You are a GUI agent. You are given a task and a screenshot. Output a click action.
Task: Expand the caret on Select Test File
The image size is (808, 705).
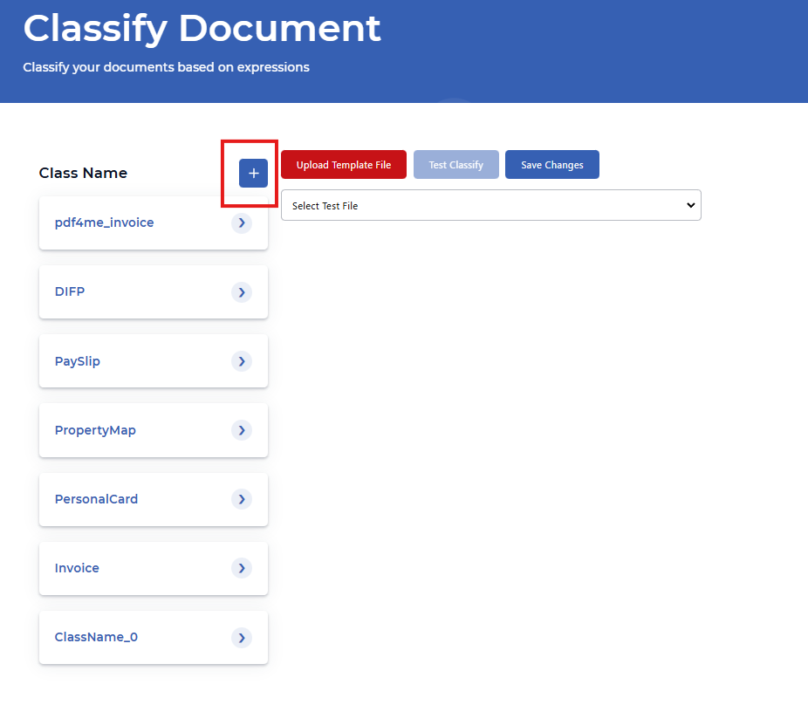690,204
